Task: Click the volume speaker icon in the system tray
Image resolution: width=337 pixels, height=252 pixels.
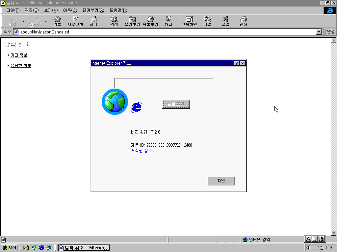Action: [309, 248]
